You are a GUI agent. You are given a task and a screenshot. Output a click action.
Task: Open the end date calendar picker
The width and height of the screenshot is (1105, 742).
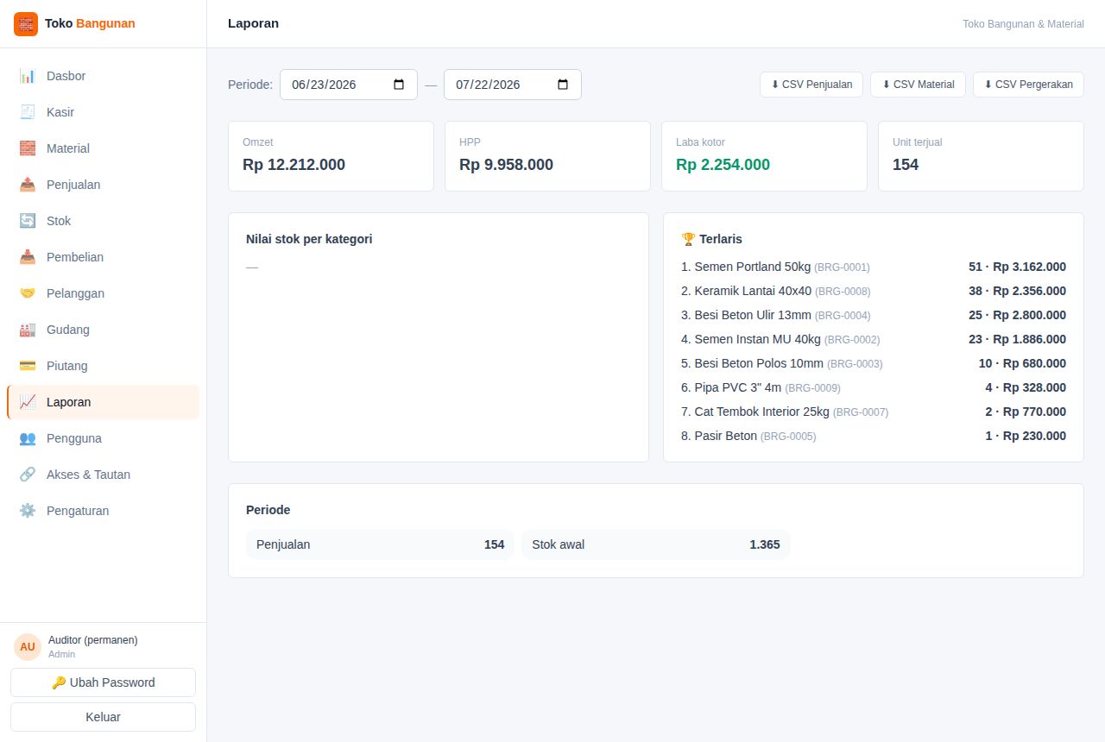563,85
